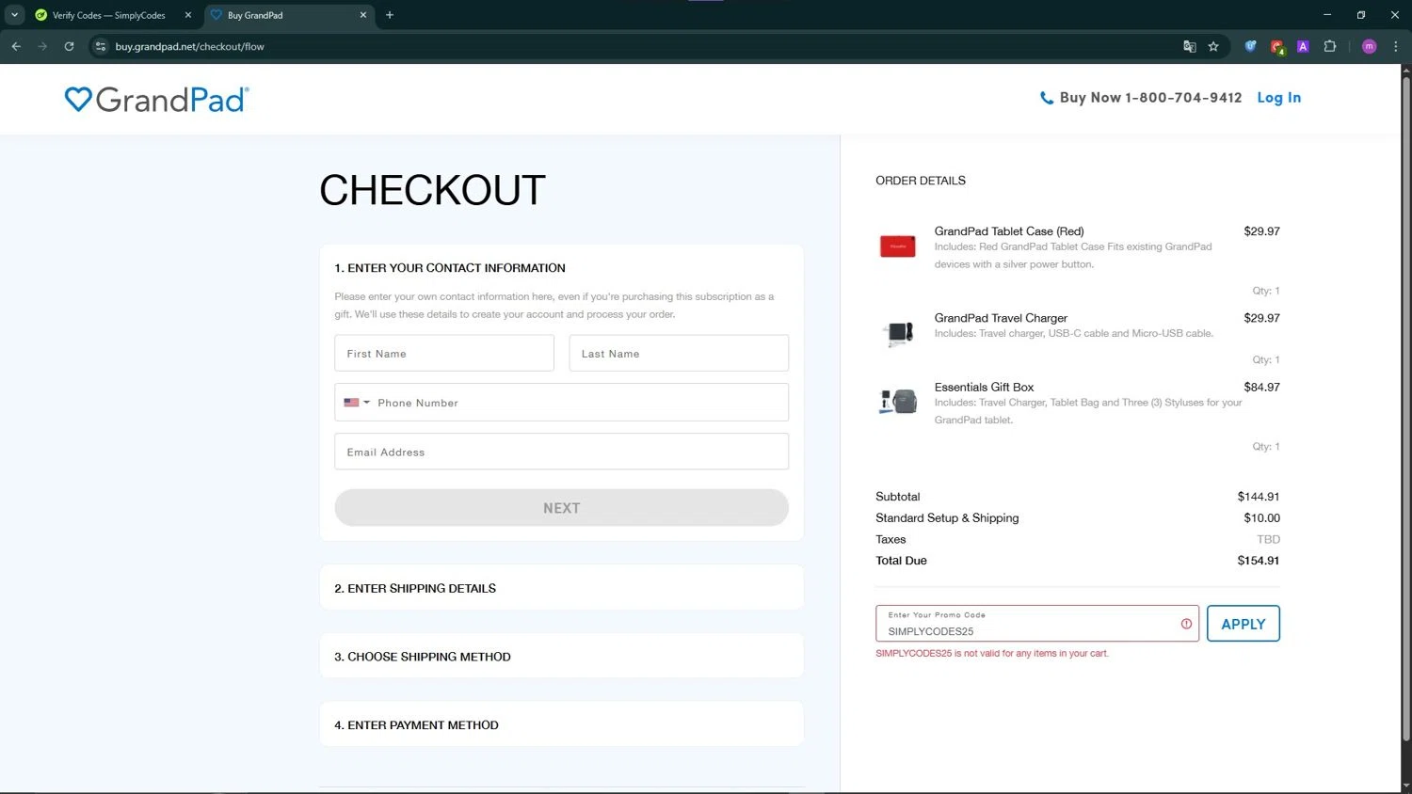Click the purple A extension icon
Viewport: 1412px width, 794px height.
pos(1303,46)
